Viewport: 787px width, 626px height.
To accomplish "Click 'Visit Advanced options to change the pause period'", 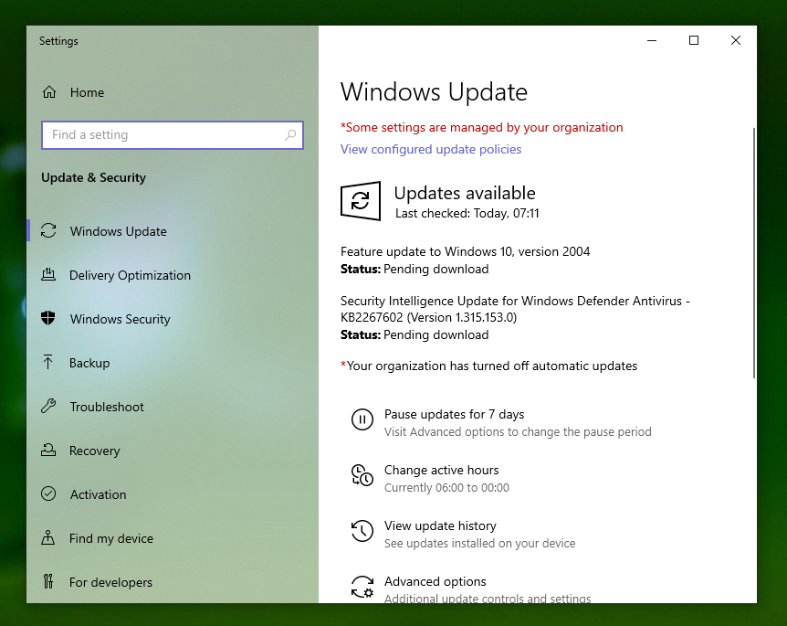I will (x=518, y=431).
